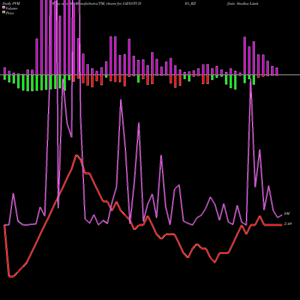The width and height of the screenshot is (300, 300).
Task: Select the 'Price' legend label
Action: (x=10, y=13)
